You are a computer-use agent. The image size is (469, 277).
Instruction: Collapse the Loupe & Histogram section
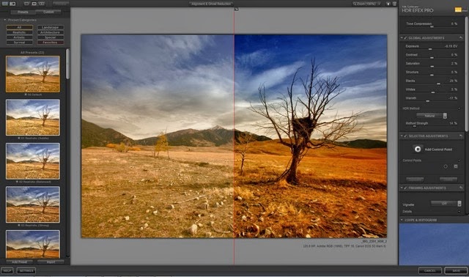click(x=402, y=220)
